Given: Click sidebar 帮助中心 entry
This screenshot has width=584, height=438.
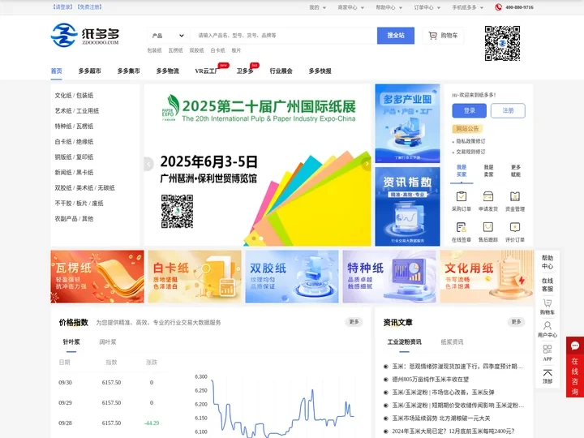Looking at the screenshot, I should tap(547, 262).
